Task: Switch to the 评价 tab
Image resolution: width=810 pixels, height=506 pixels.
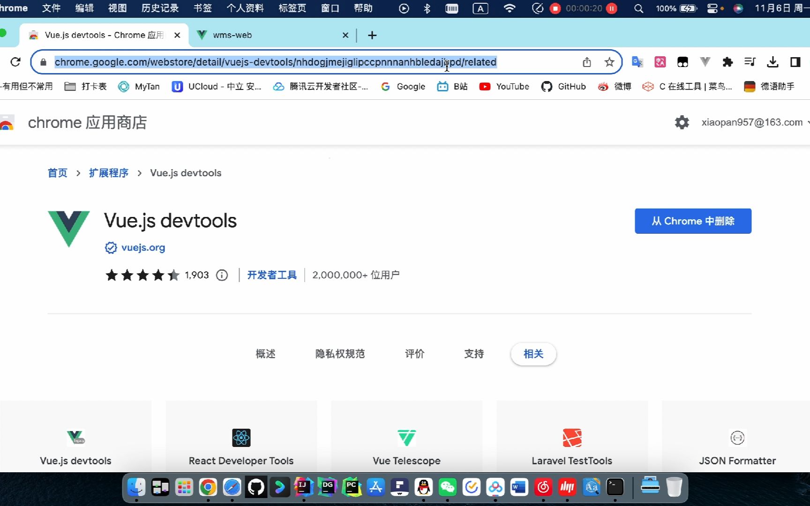Action: (414, 354)
